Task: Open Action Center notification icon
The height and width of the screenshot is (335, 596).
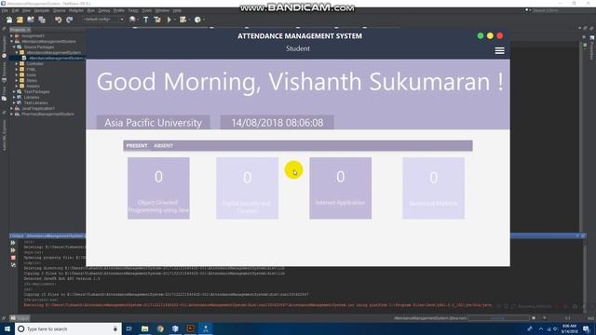Action: pyautogui.click(x=587, y=328)
